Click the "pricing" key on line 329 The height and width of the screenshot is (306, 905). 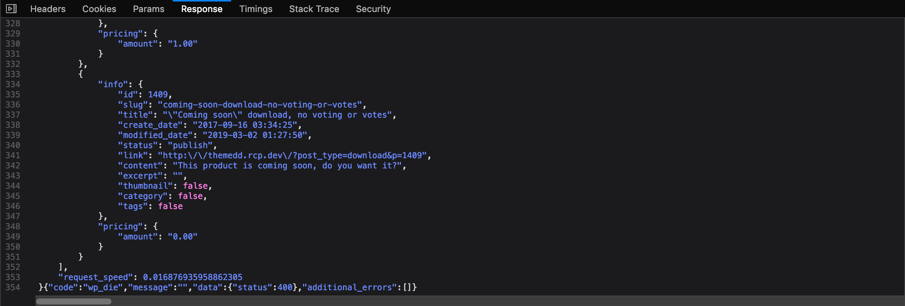[120, 33]
